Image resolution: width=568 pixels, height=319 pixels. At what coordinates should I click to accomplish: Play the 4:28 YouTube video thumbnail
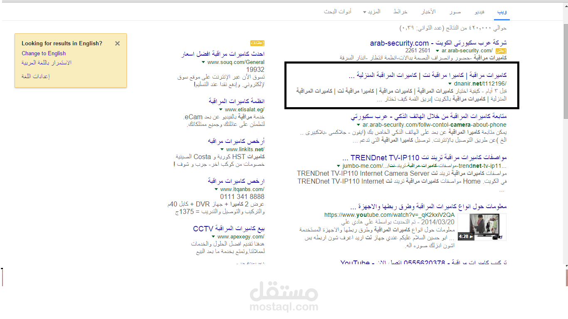482,227
